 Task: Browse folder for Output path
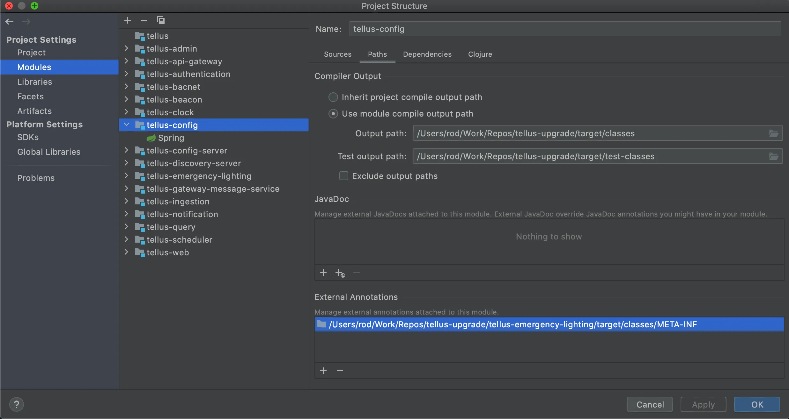coord(774,133)
